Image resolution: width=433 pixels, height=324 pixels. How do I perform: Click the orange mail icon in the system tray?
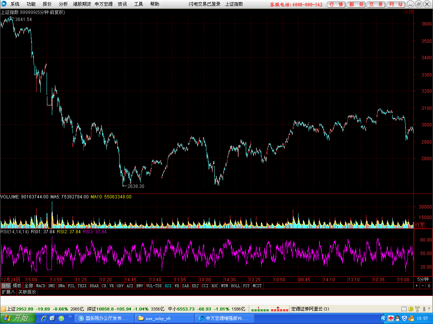411,318
